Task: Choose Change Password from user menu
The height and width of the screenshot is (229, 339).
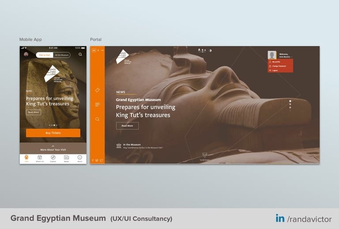Action: pyautogui.click(x=280, y=66)
